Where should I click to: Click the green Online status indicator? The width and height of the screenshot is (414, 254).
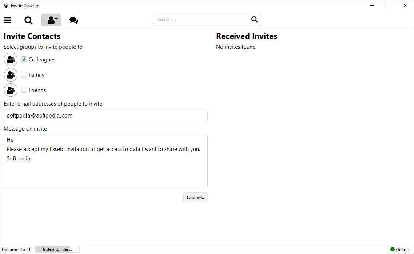392,249
